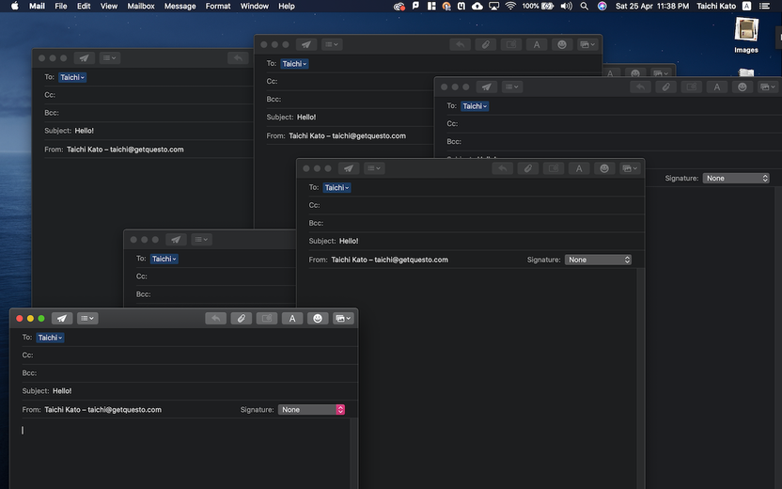Click paperclip attach in topmost compose window
The height and width of the screenshot is (489, 782).
point(485,44)
